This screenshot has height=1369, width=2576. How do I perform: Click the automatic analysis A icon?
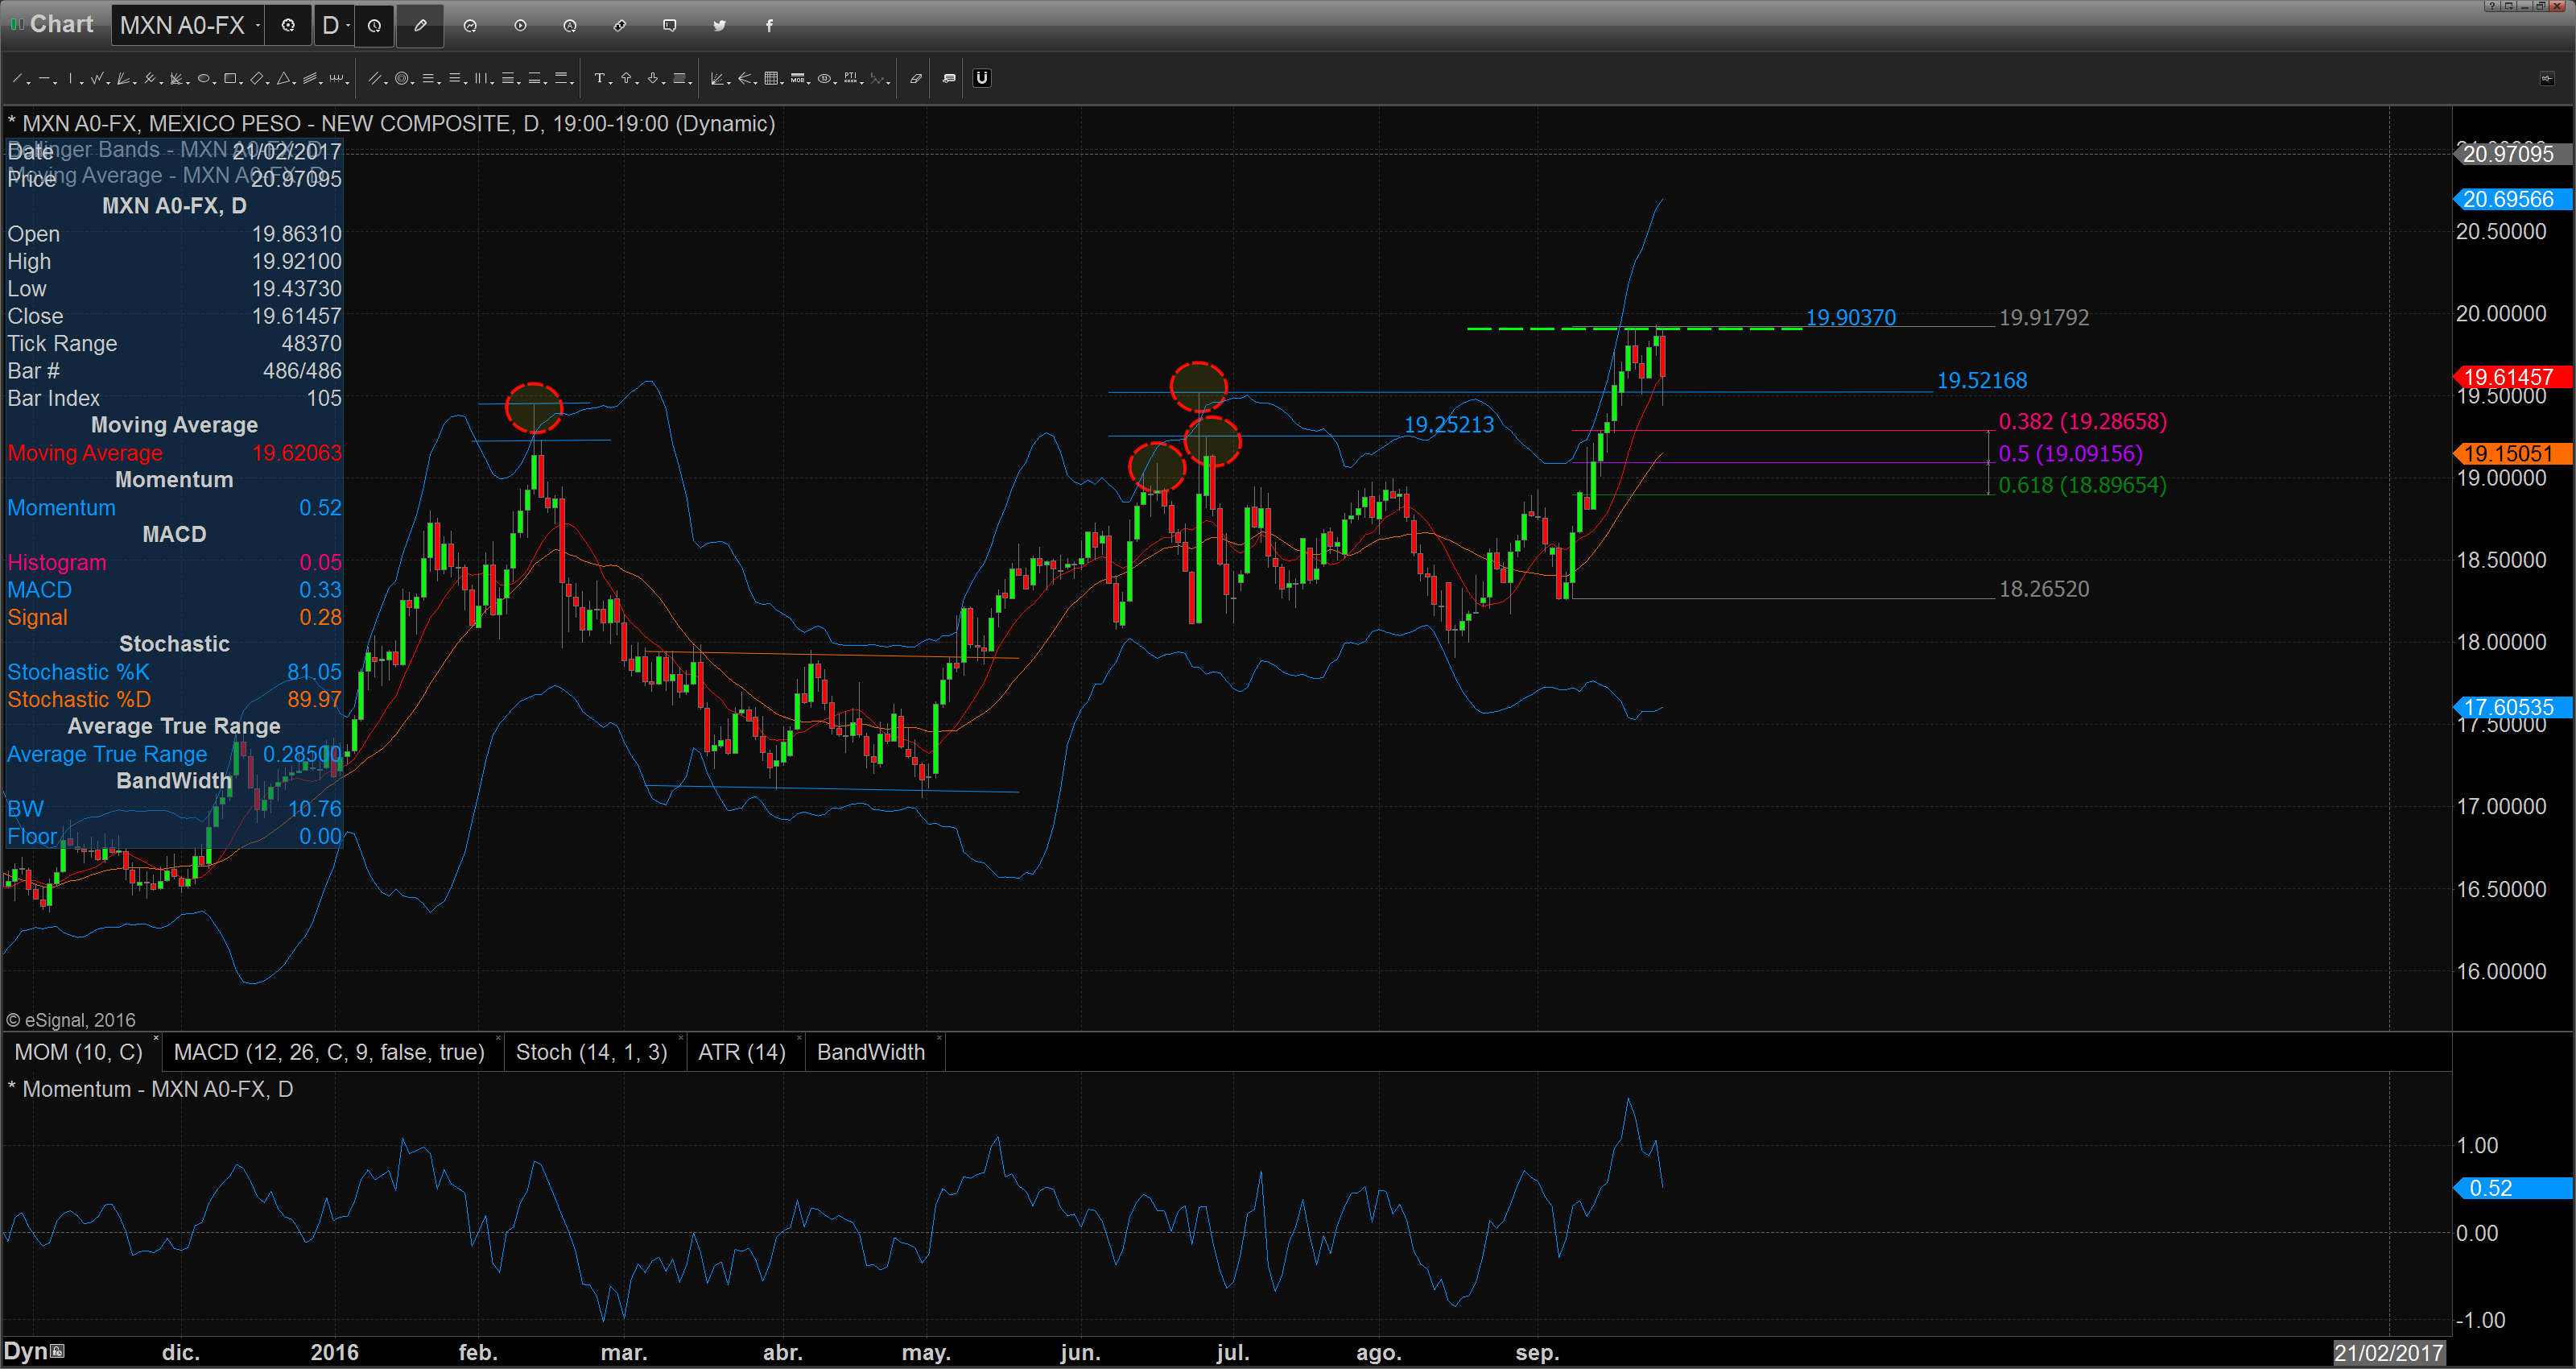coord(570,25)
